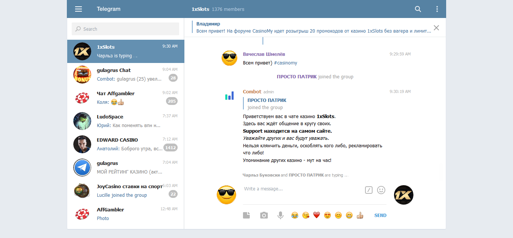Open the LudoSpace conversation
Screen dimensions: 513x238
tap(125, 121)
